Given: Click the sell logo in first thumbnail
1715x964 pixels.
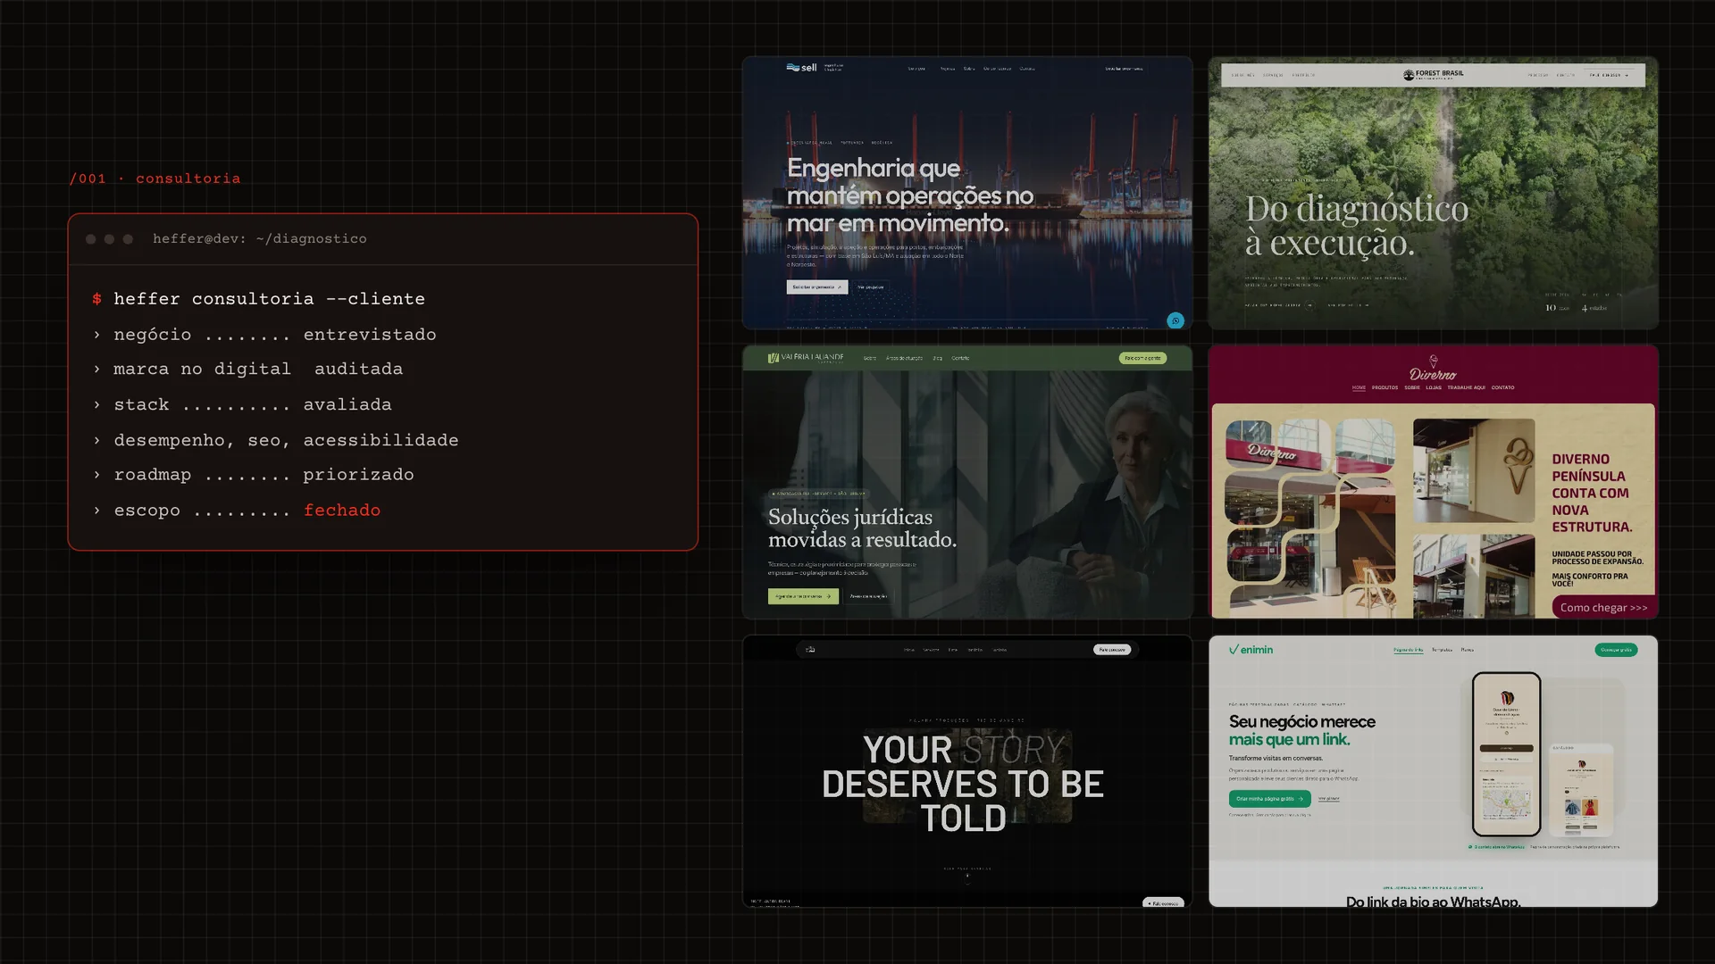Looking at the screenshot, I should tap(801, 67).
